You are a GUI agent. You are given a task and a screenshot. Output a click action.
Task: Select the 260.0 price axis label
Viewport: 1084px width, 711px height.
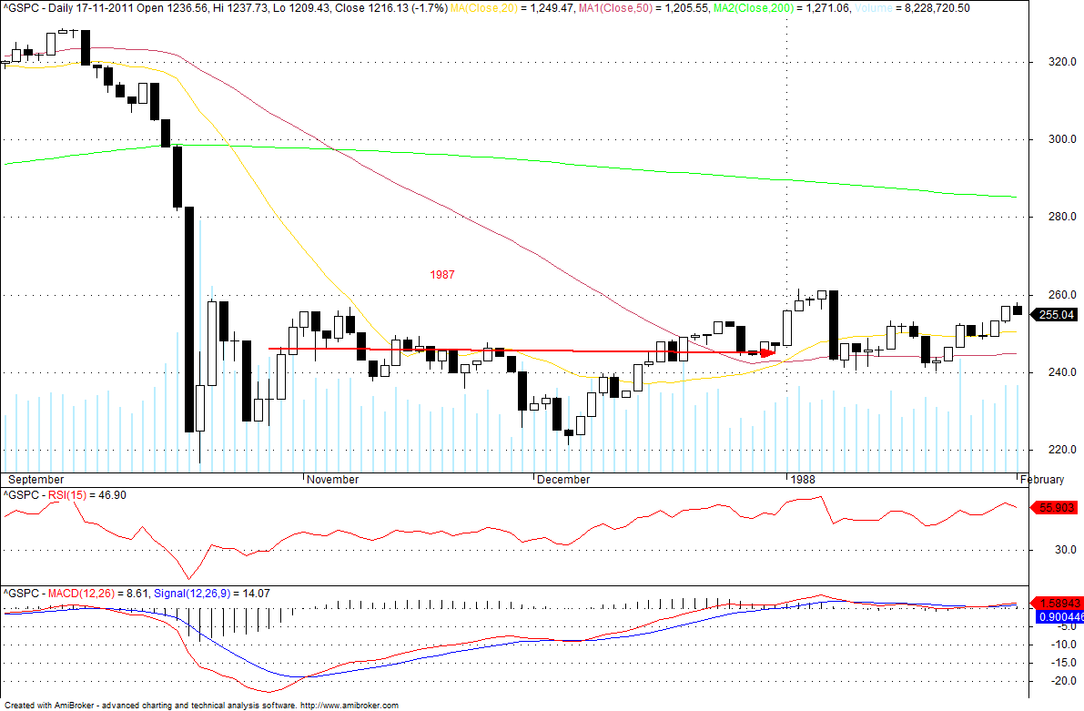[1062, 295]
